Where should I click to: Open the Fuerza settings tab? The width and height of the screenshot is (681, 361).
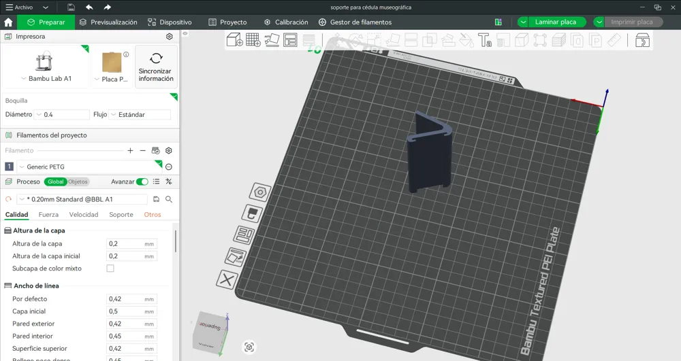pos(48,215)
